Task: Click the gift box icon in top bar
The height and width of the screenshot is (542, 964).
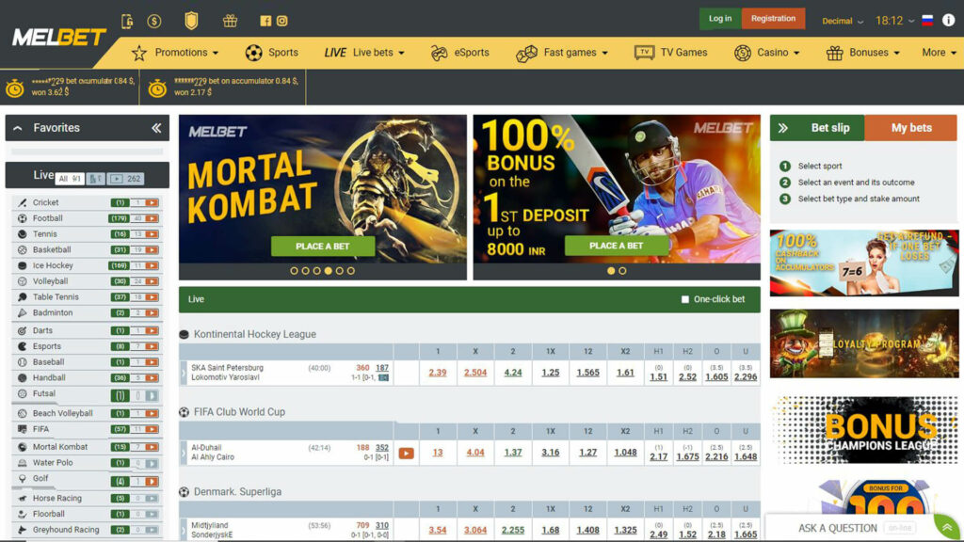Action: (230, 21)
